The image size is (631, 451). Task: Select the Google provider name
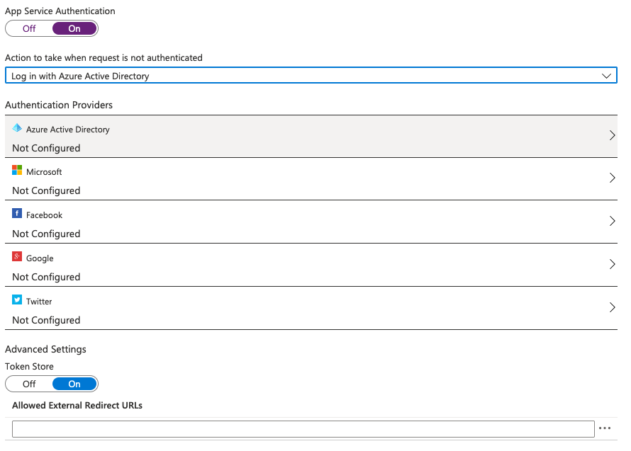point(40,258)
